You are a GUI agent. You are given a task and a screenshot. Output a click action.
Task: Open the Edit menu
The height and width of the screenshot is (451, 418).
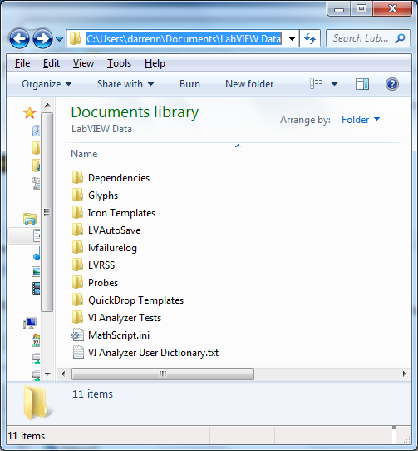click(52, 63)
